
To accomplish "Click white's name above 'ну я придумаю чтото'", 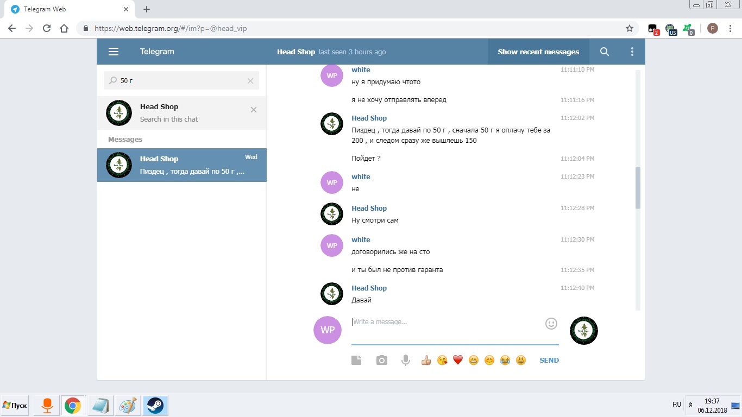I will tap(361, 69).
